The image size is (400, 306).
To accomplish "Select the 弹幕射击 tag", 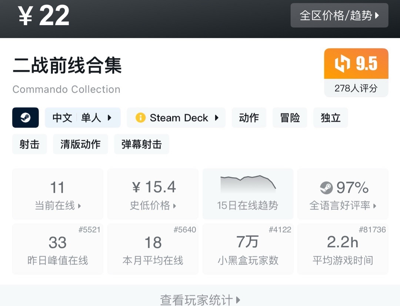I will pos(141,144).
